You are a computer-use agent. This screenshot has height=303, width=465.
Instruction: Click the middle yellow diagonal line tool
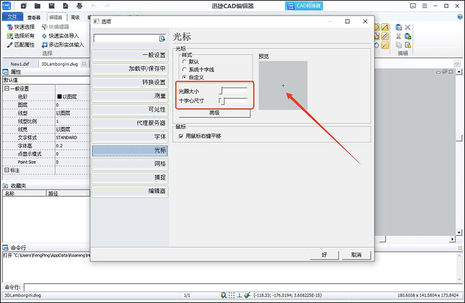coord(385,36)
